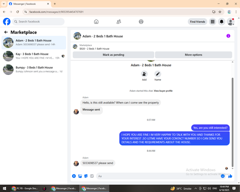Screen dimensions: 240x192
Task: Click the 'Yes, are you still interested?' message
Action: pos(210,128)
